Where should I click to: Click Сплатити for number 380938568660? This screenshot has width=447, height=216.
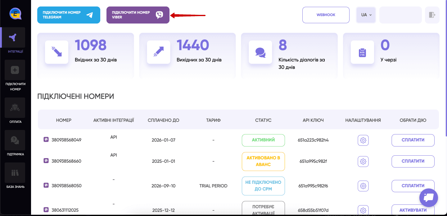[413, 161]
